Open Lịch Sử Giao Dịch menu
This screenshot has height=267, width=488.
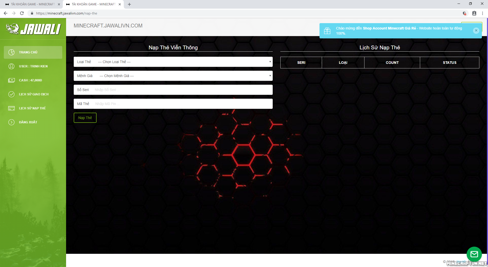[x=33, y=94]
